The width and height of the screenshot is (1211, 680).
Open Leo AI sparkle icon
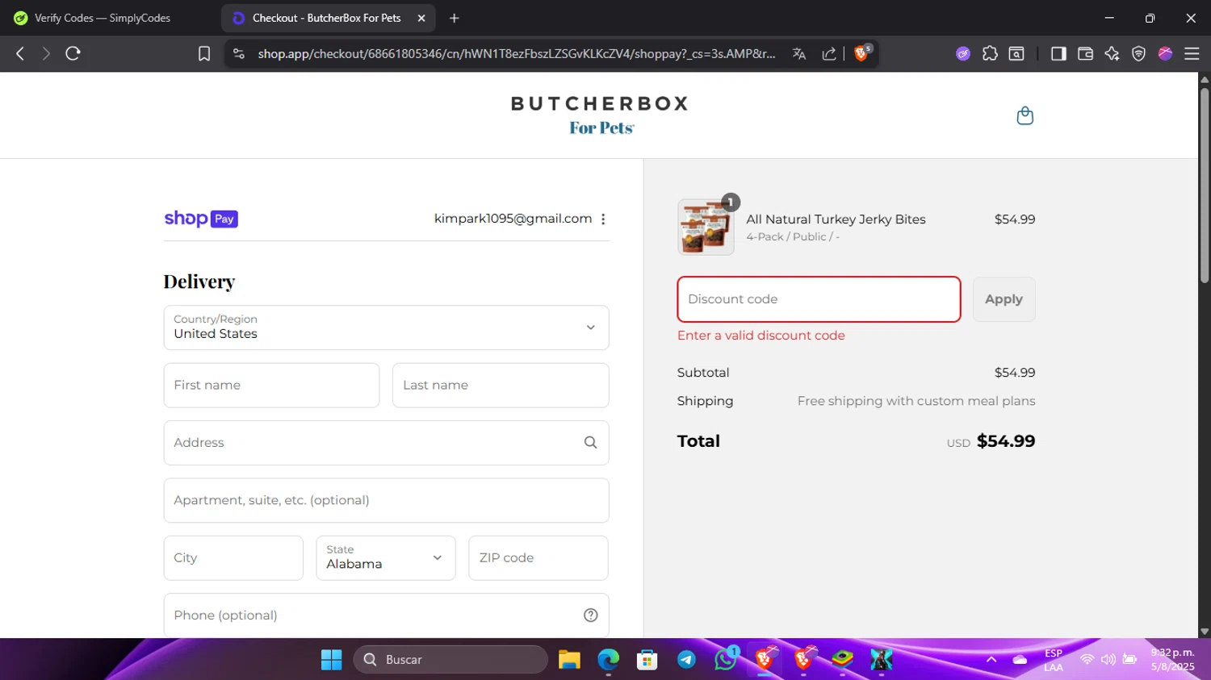[x=1112, y=53]
